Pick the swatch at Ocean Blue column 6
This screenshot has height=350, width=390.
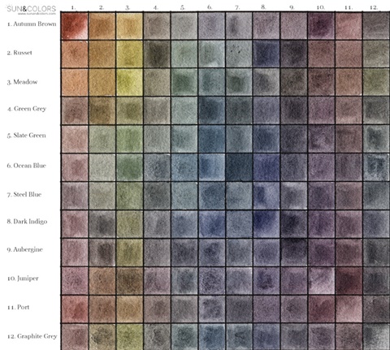(212, 167)
